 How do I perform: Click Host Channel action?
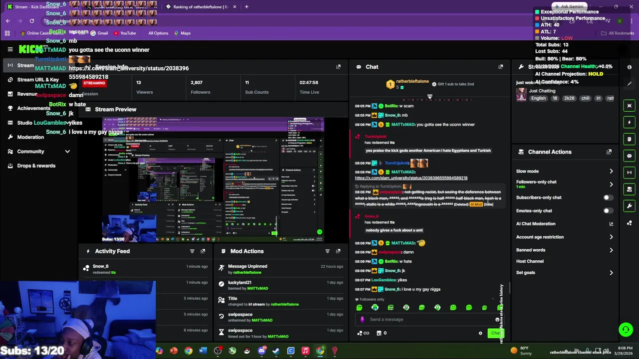[x=530, y=261]
